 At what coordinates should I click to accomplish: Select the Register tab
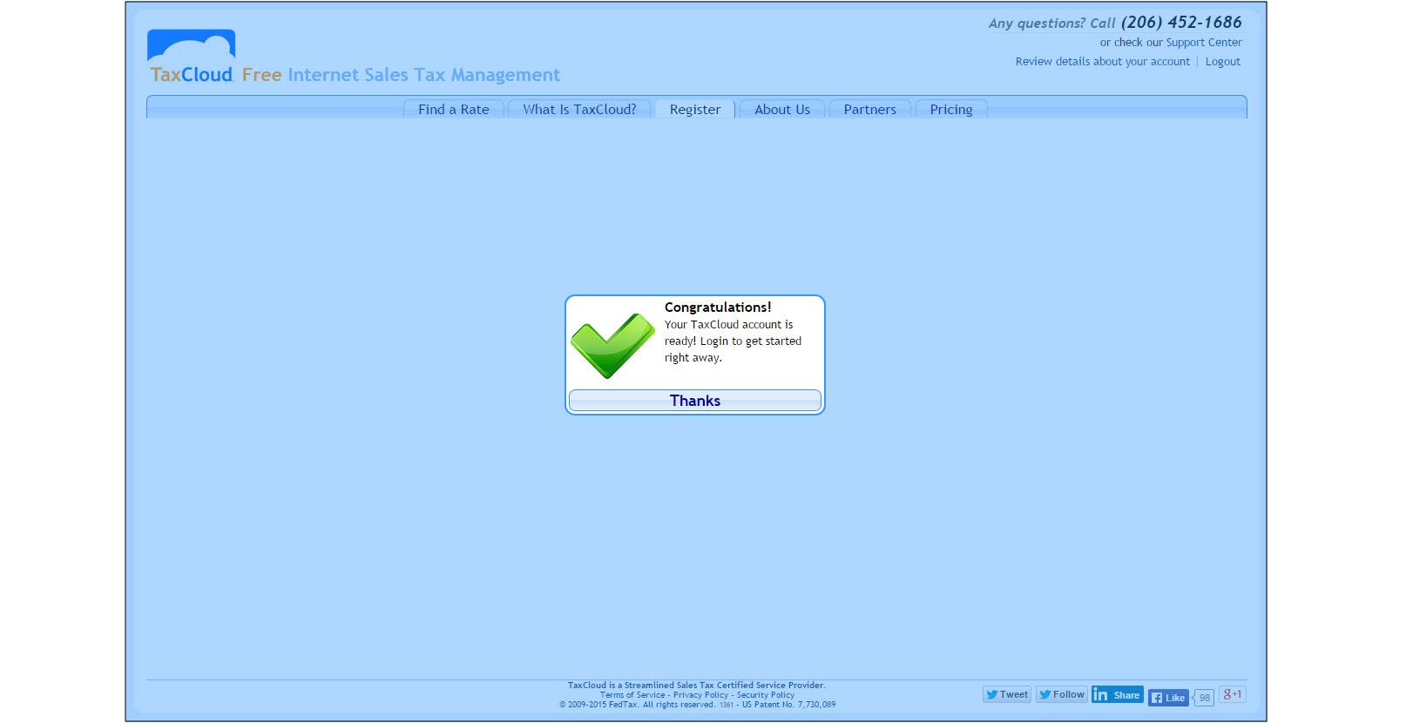[x=695, y=109]
